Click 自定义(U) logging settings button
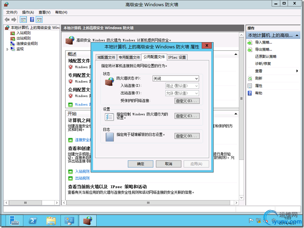 [x=187, y=136]
